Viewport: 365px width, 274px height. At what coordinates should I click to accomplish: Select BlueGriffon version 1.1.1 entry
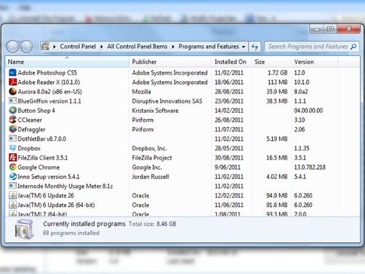[49, 101]
